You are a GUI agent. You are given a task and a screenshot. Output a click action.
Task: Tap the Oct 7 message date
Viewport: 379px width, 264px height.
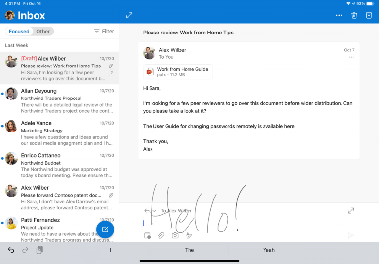(x=349, y=50)
